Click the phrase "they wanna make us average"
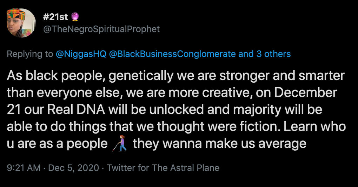The height and width of the screenshot is (187, 358). (219, 144)
